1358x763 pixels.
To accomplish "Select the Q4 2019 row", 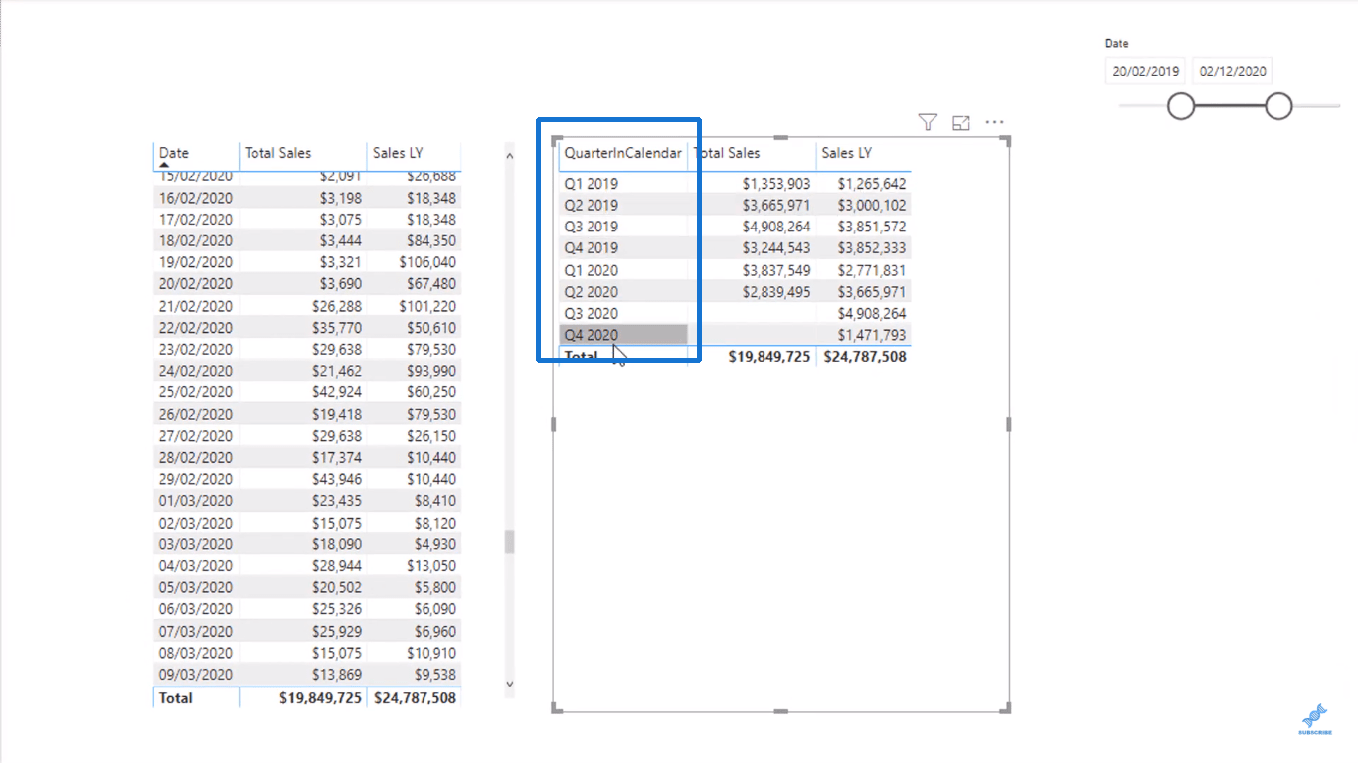I will tap(735, 248).
